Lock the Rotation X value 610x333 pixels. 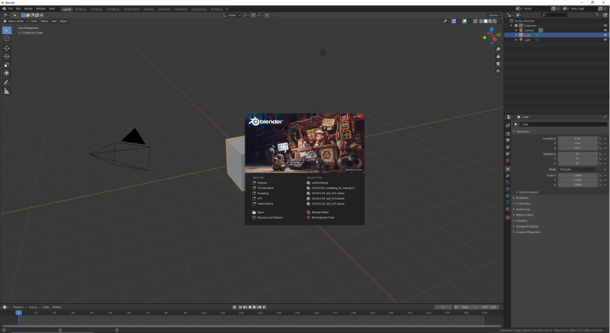600,154
